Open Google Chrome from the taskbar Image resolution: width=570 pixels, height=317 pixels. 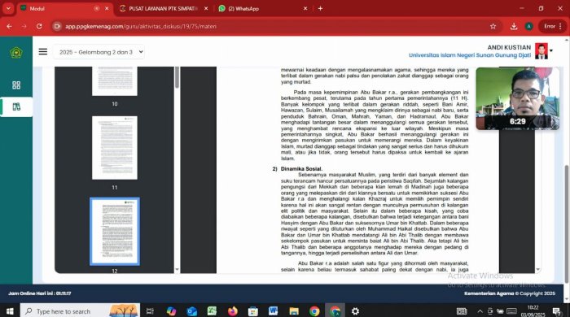[314, 311]
